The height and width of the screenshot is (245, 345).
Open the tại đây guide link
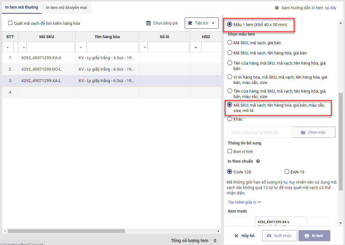331,8
